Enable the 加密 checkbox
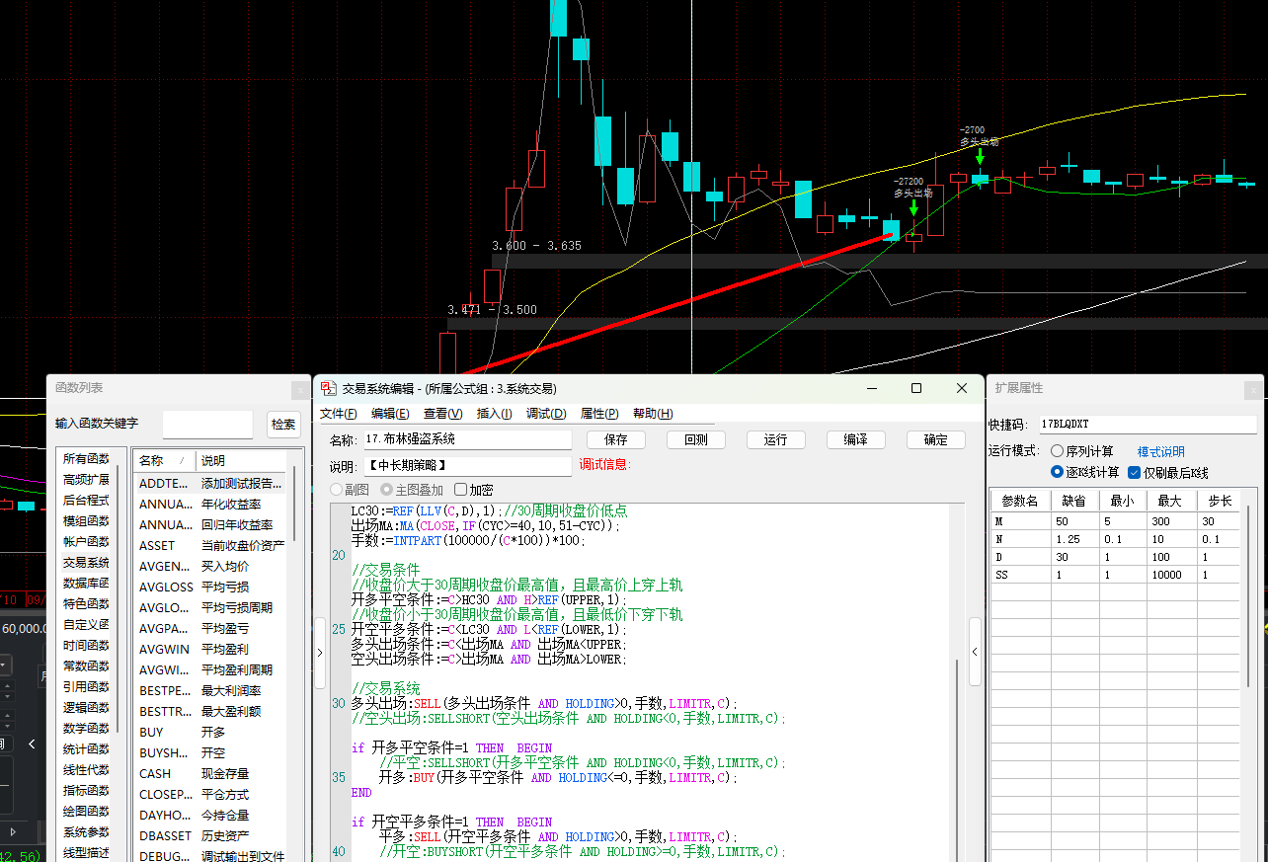 pyautogui.click(x=461, y=490)
